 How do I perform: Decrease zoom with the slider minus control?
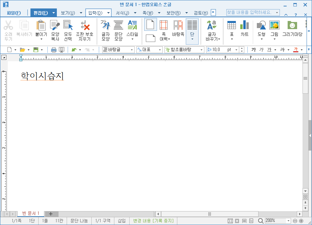coord(295,221)
